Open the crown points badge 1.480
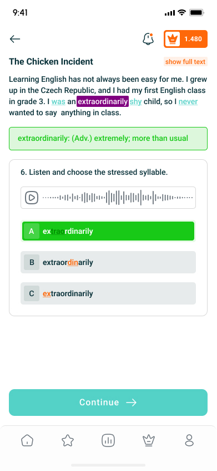This screenshot has height=471, width=217. (185, 39)
